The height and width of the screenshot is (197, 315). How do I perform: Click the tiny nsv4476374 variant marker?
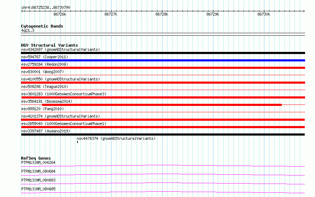click(x=78, y=142)
